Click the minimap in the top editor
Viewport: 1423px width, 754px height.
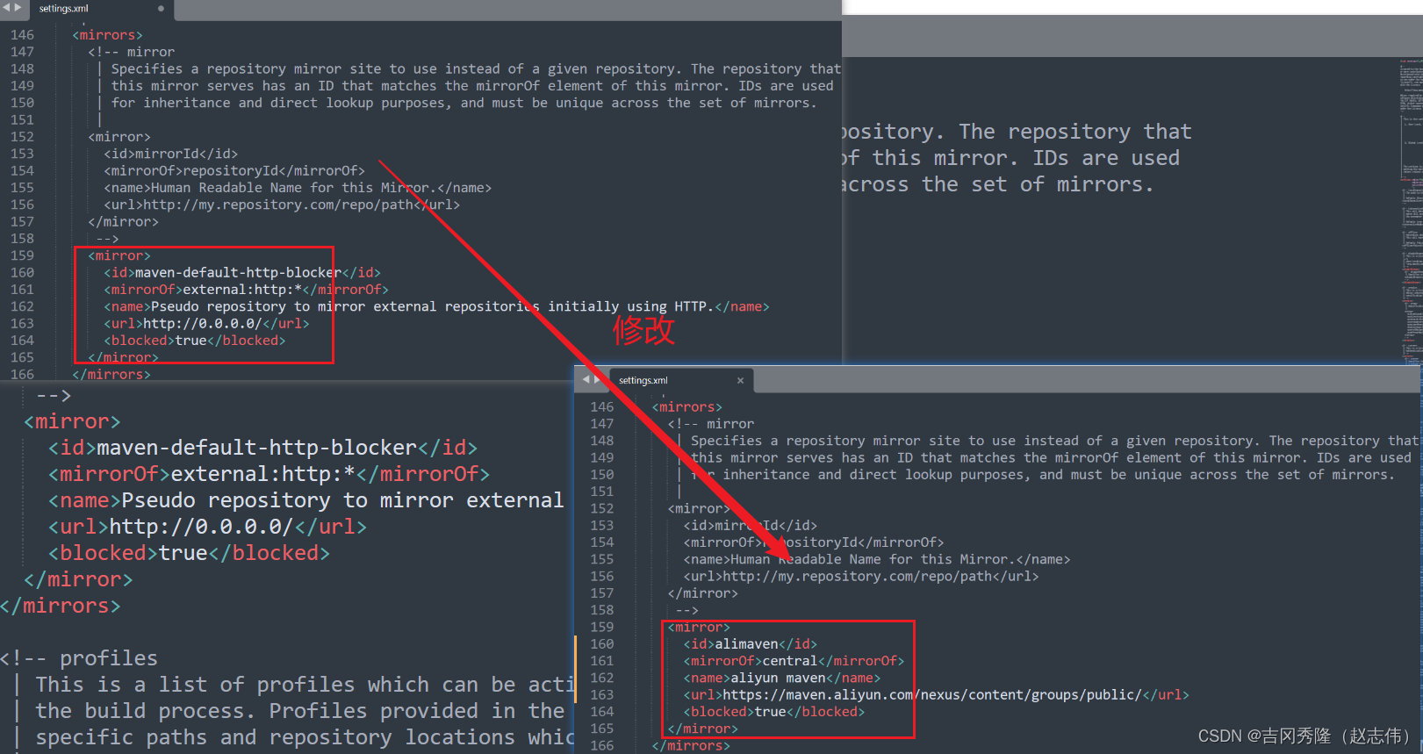[x=1411, y=211]
